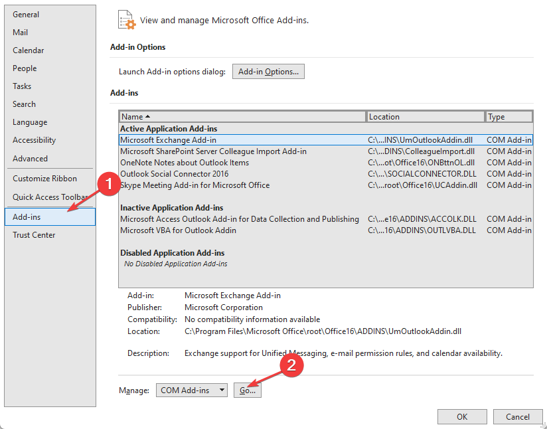Dismiss the dialog with Cancel
This screenshot has width=547, height=429.
coord(518,417)
